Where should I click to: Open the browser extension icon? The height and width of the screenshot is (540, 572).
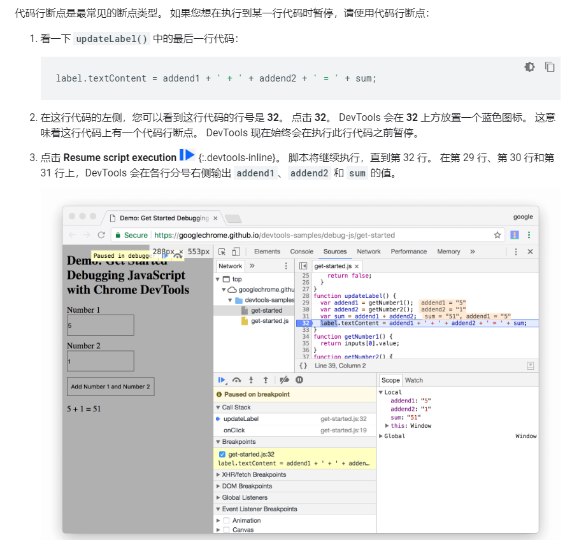[515, 235]
